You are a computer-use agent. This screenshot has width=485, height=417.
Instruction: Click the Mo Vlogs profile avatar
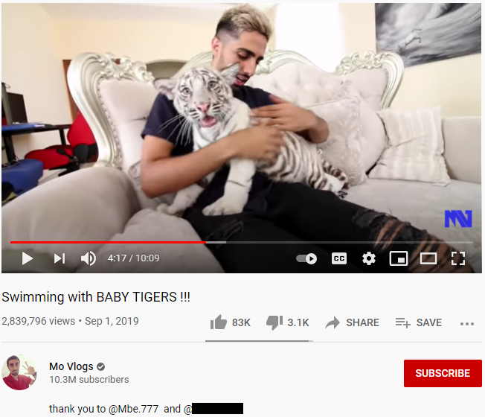19,372
